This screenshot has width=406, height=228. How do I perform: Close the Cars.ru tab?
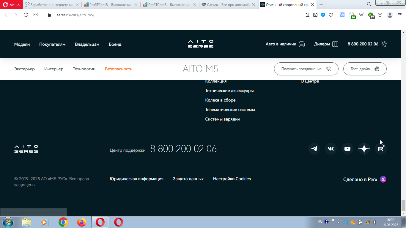coord(254,4)
